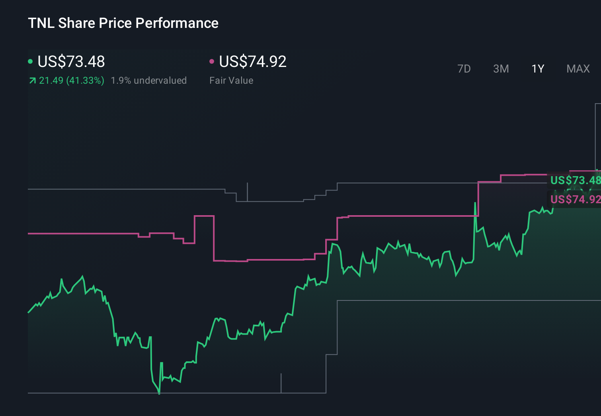Switch to the 3M time range
The image size is (601, 416).
coord(501,69)
